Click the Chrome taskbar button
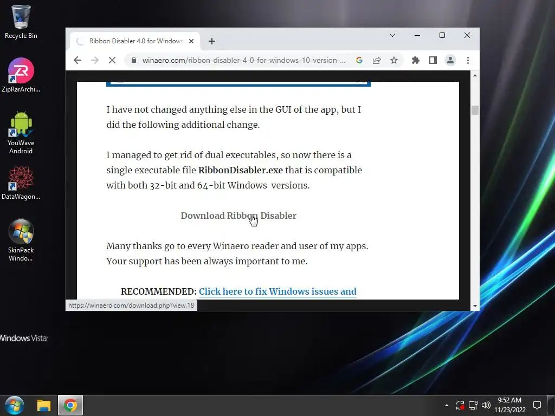Image resolution: width=555 pixels, height=416 pixels. click(70, 405)
